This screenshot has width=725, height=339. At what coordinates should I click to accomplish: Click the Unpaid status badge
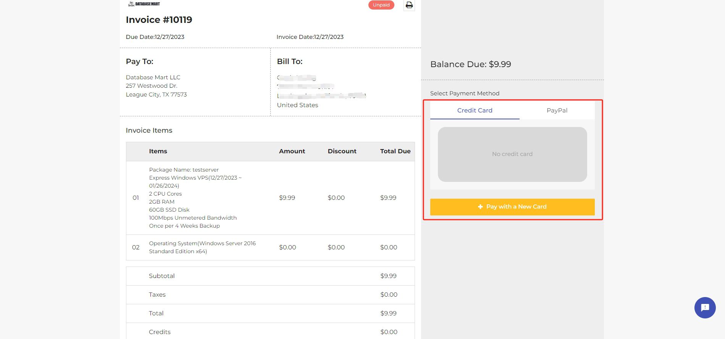click(x=381, y=5)
